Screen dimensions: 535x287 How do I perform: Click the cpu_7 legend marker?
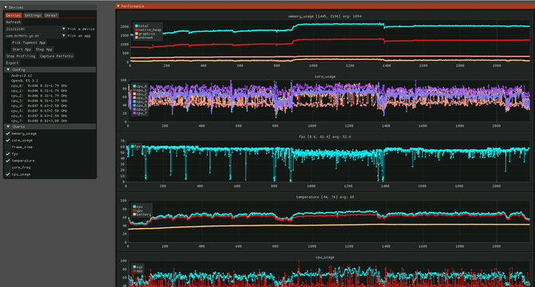pos(134,113)
